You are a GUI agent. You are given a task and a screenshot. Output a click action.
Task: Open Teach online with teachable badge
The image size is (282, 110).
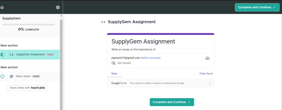pos(27,88)
